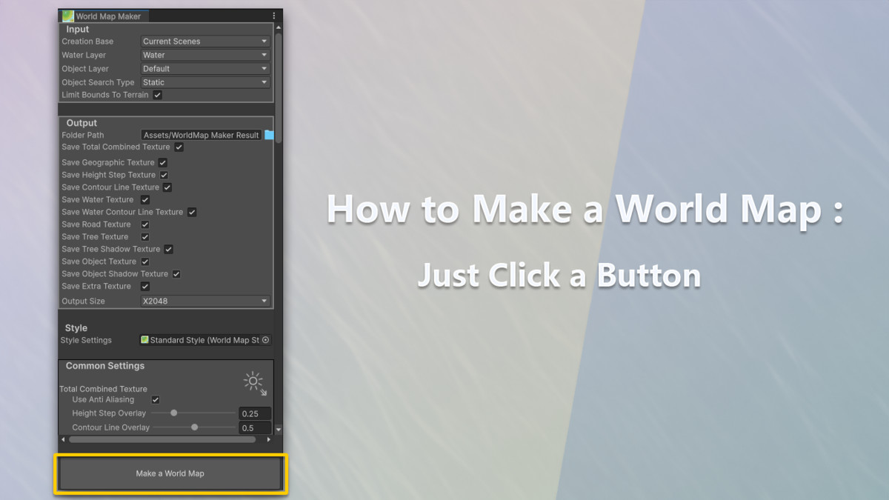The image size is (889, 500).
Task: Toggle Save Contour Line Texture checkbox
Action: point(167,187)
